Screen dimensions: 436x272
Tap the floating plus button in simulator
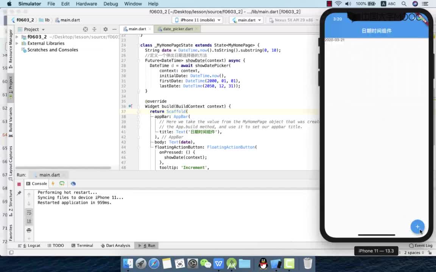pos(417,227)
